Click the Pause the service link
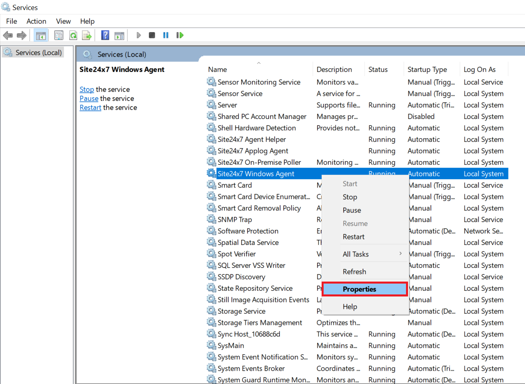 [x=89, y=98]
